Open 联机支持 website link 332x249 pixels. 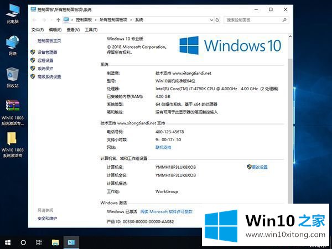[163, 147]
